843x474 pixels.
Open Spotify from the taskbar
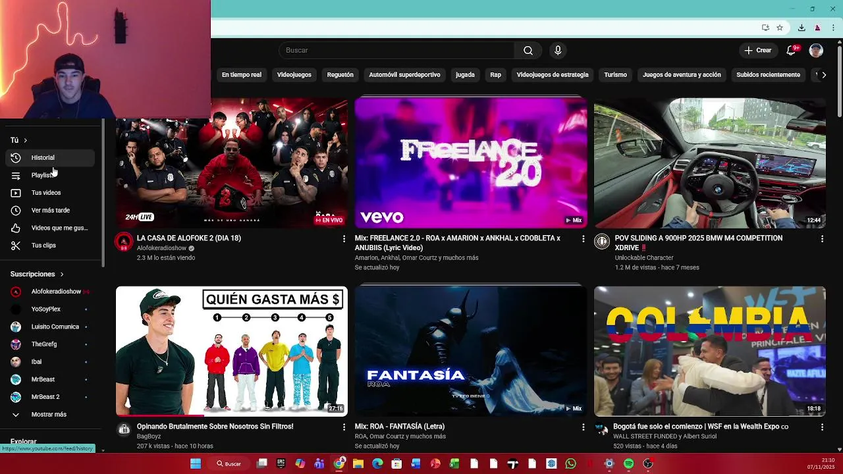629,464
